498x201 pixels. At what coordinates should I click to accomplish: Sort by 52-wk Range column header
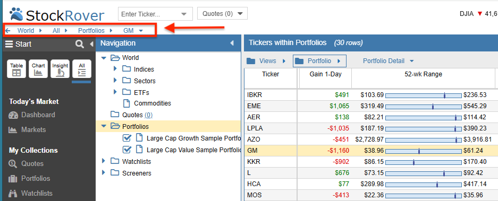click(424, 74)
